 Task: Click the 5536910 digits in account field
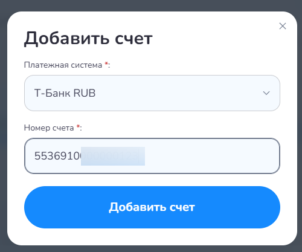point(57,156)
